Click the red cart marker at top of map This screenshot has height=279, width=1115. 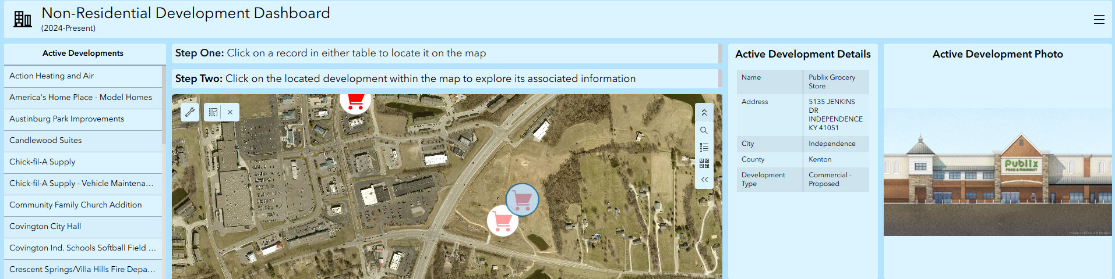tap(355, 102)
